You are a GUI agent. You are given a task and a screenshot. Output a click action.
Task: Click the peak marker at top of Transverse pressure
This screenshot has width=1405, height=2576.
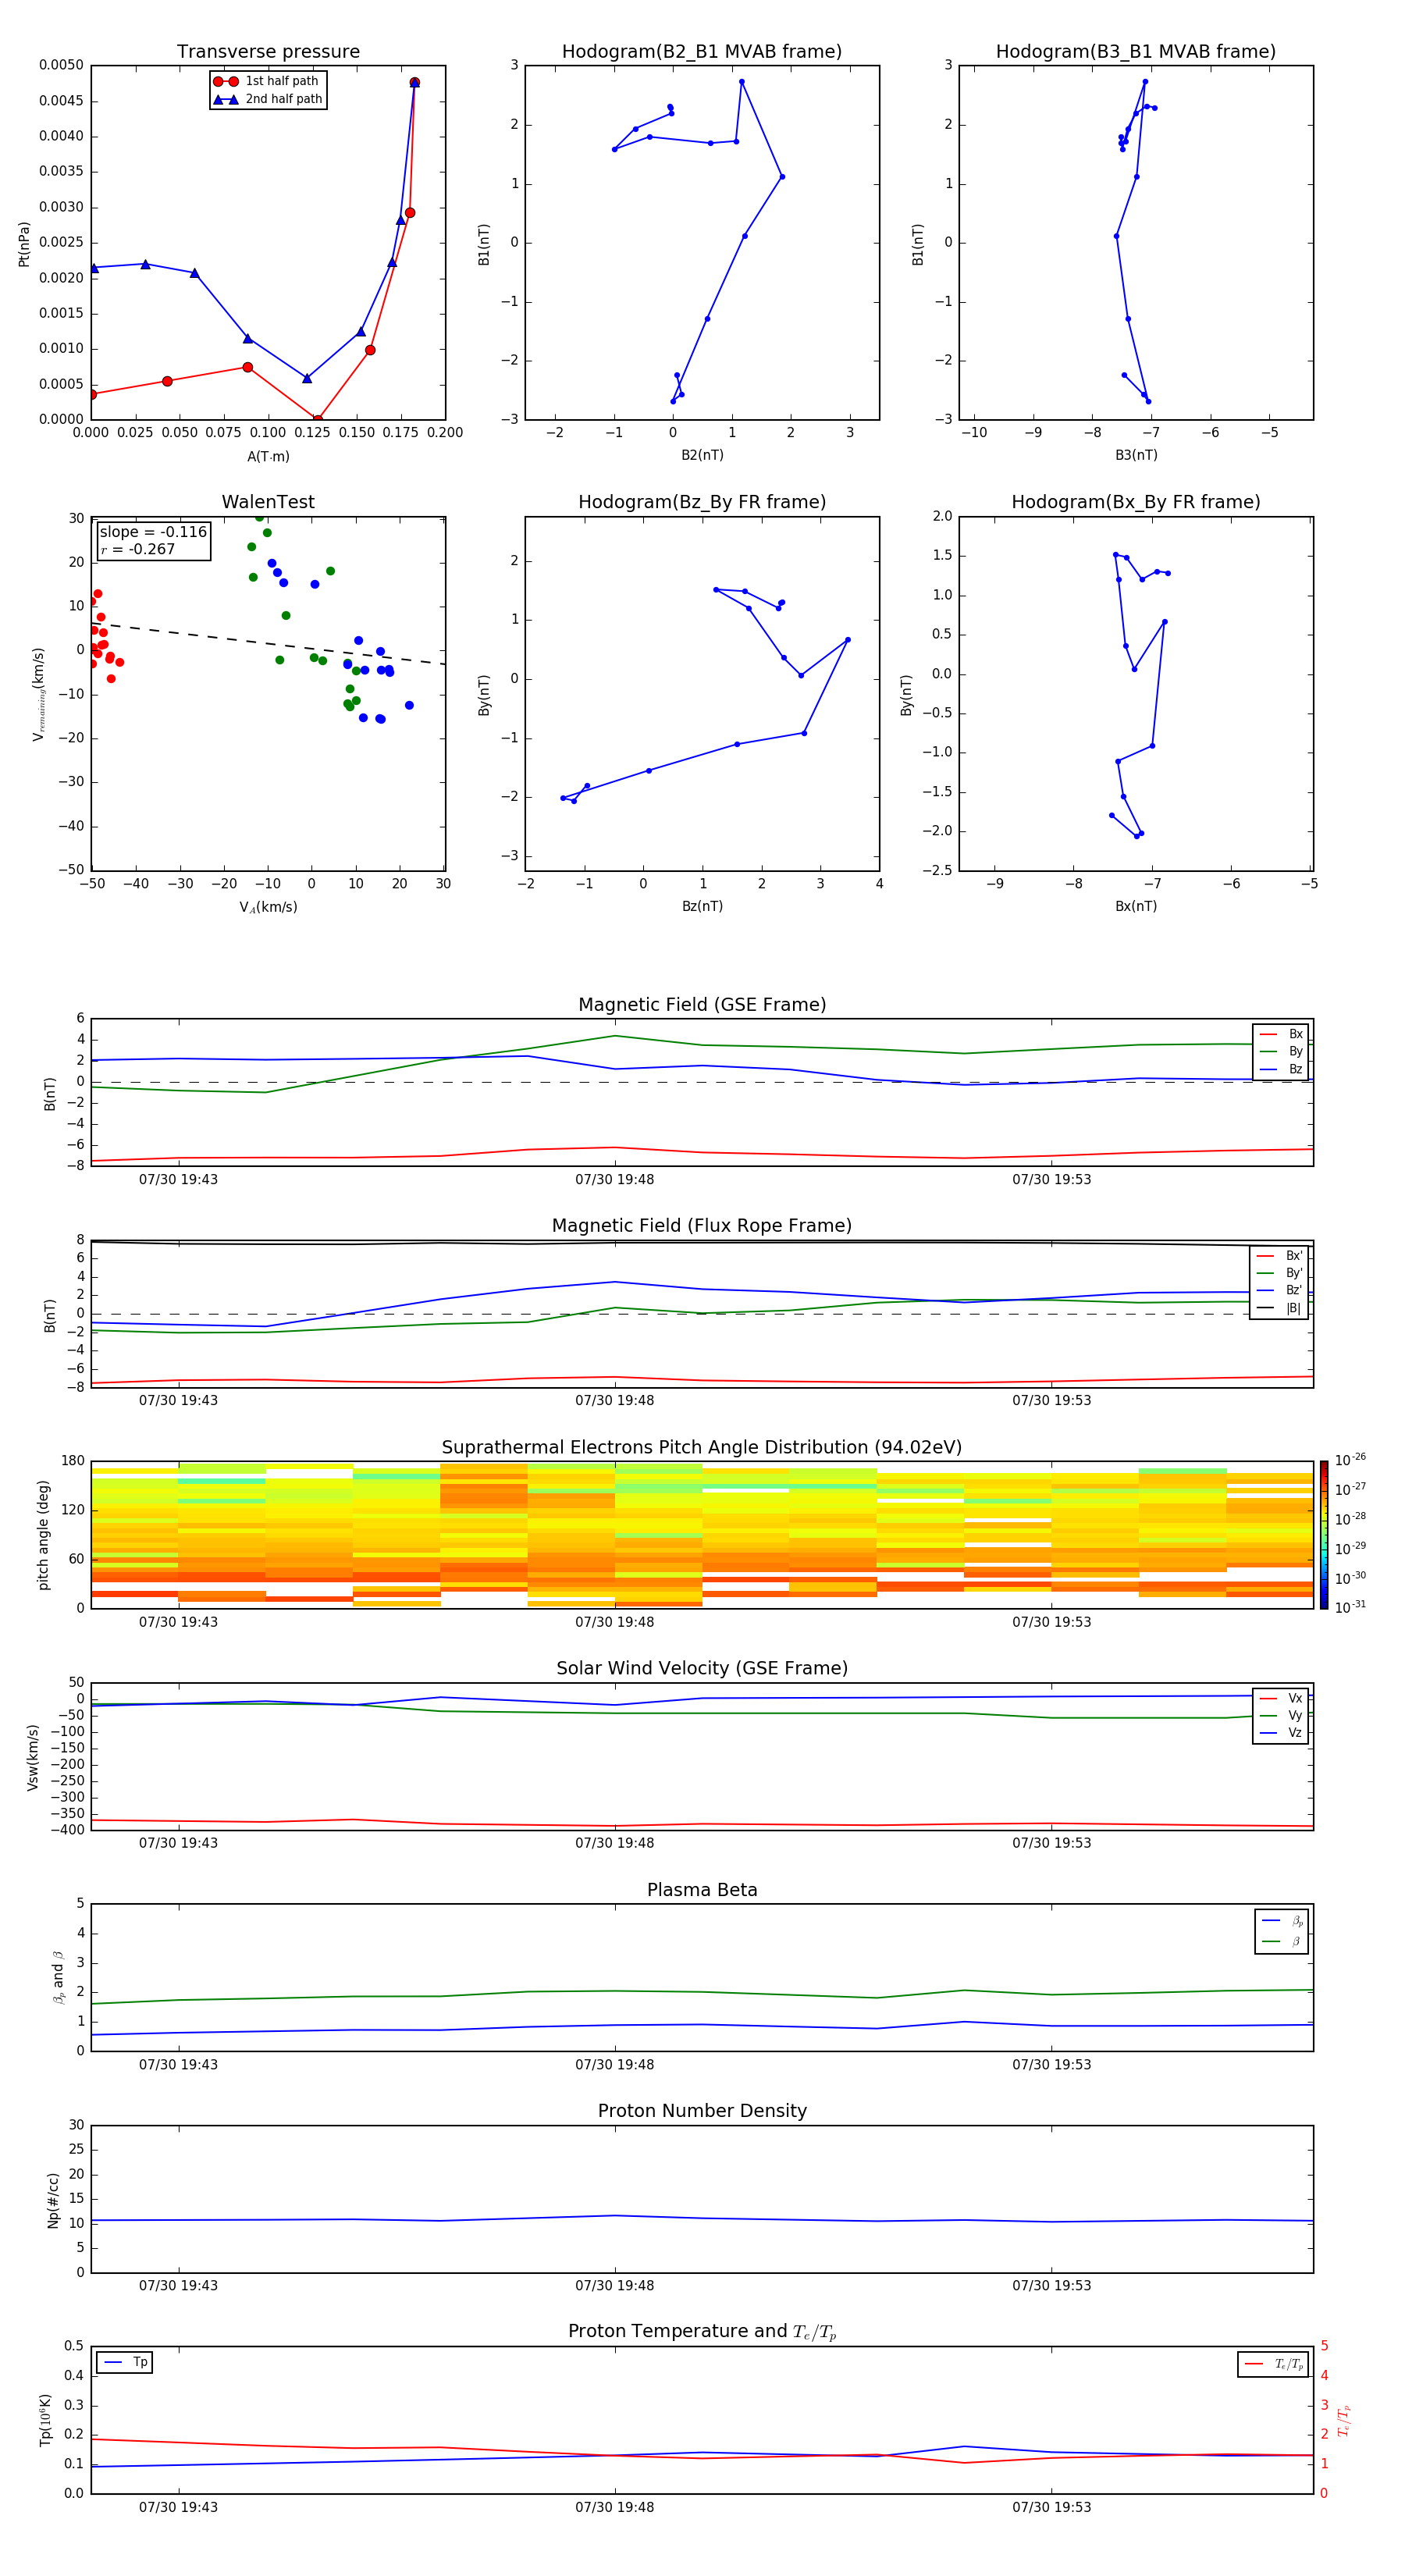[x=414, y=82]
